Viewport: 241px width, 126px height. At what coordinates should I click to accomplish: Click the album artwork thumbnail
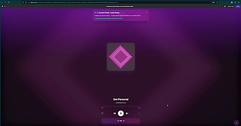(x=120, y=57)
